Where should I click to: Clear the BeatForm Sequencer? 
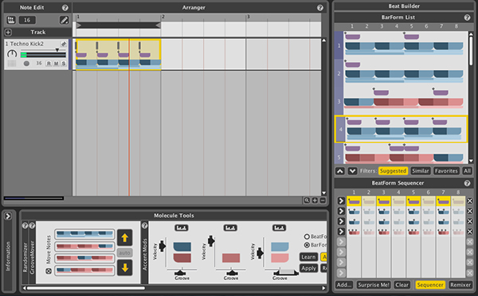402,285
